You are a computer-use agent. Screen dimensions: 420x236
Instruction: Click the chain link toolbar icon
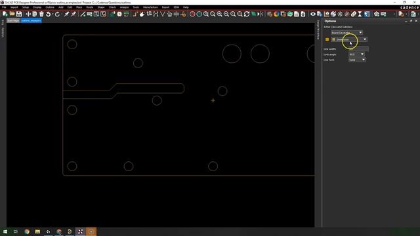354,14
